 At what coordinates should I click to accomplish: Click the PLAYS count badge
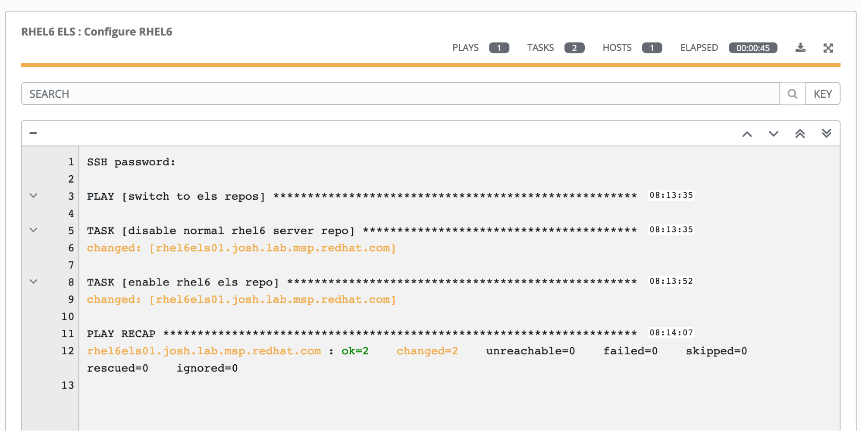[499, 48]
